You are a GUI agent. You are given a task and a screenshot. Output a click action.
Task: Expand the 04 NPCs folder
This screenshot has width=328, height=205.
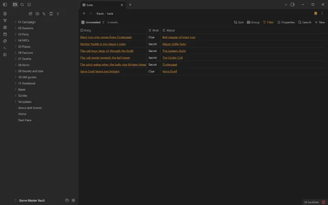(x=24, y=41)
